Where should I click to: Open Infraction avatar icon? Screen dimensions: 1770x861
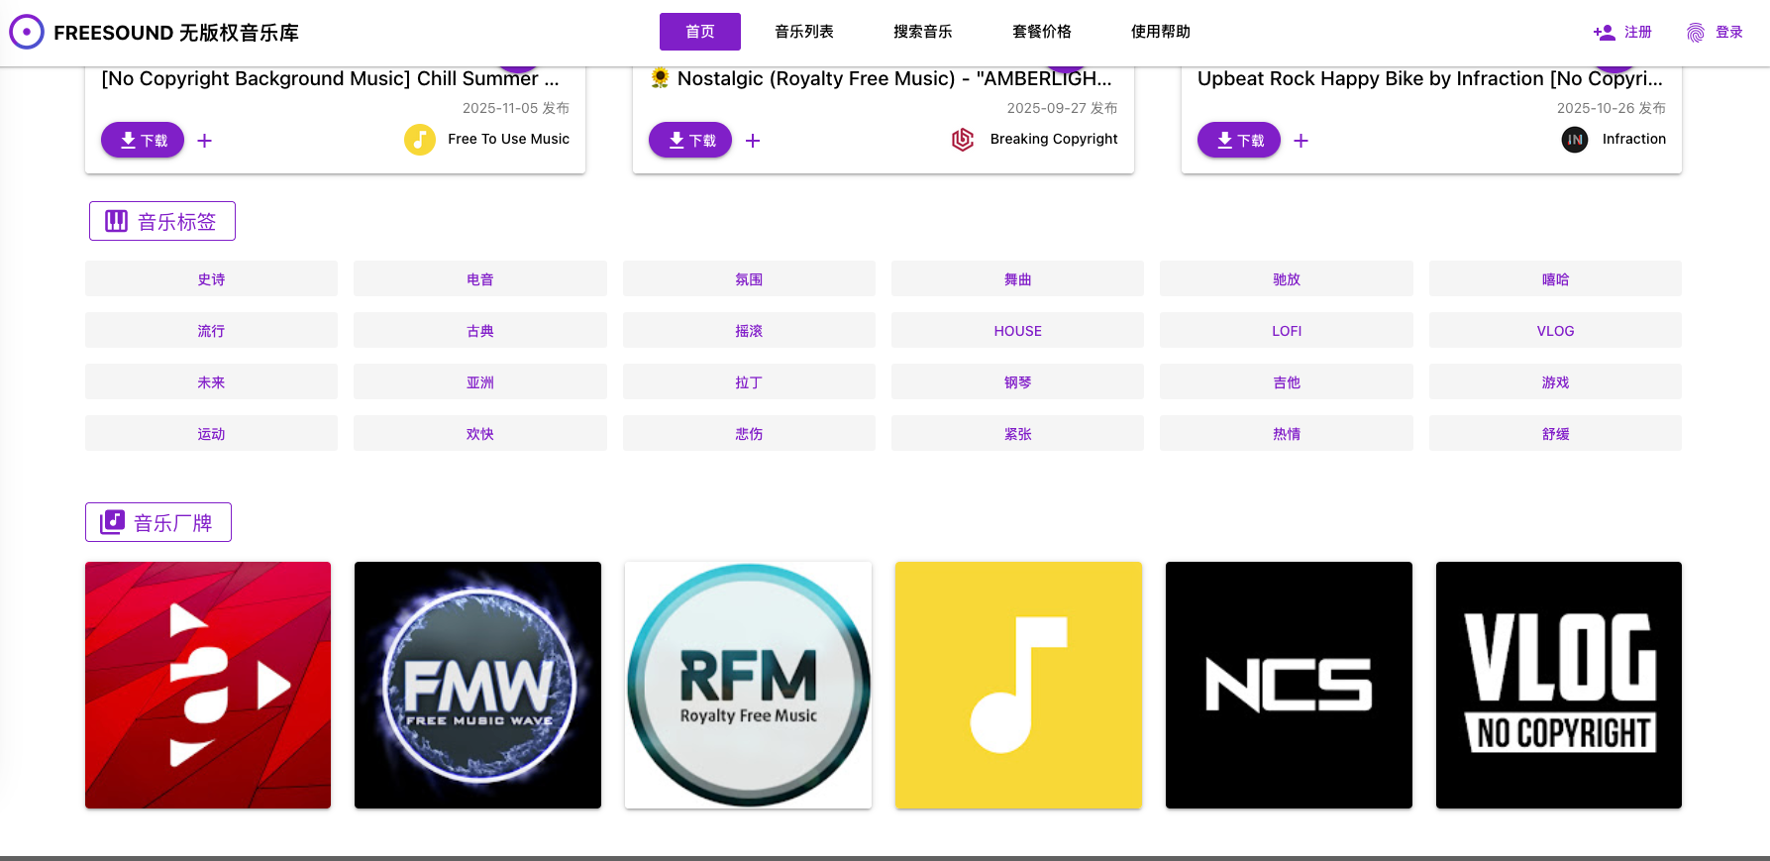[1575, 140]
